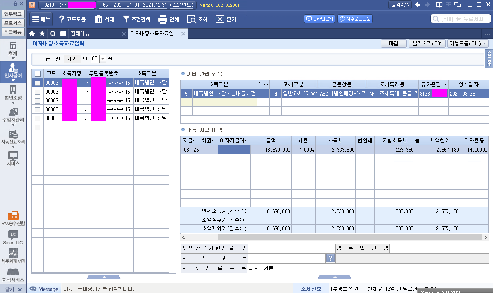This screenshot has width=493, height=293.
Task: Click the 이자지급대상 cell in first row
Action: [x=234, y=150]
